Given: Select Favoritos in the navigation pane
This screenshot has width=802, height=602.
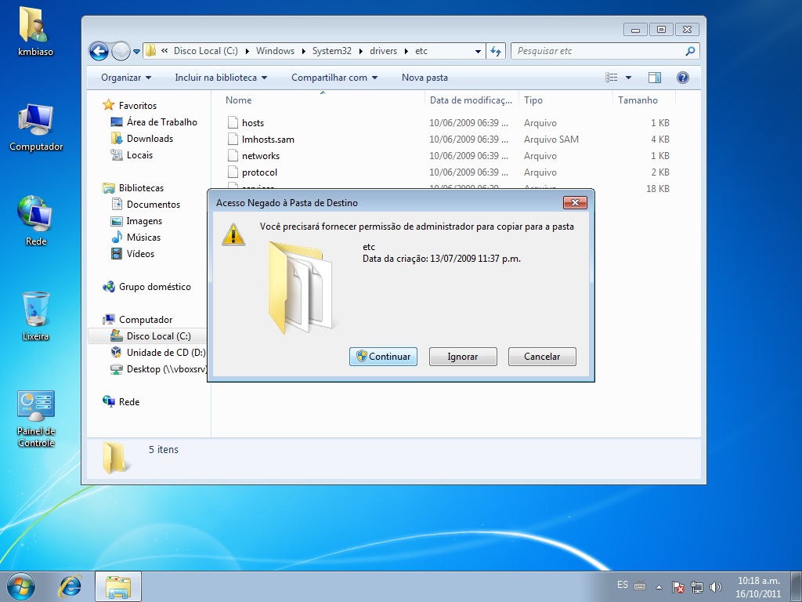Looking at the screenshot, I should 138,106.
